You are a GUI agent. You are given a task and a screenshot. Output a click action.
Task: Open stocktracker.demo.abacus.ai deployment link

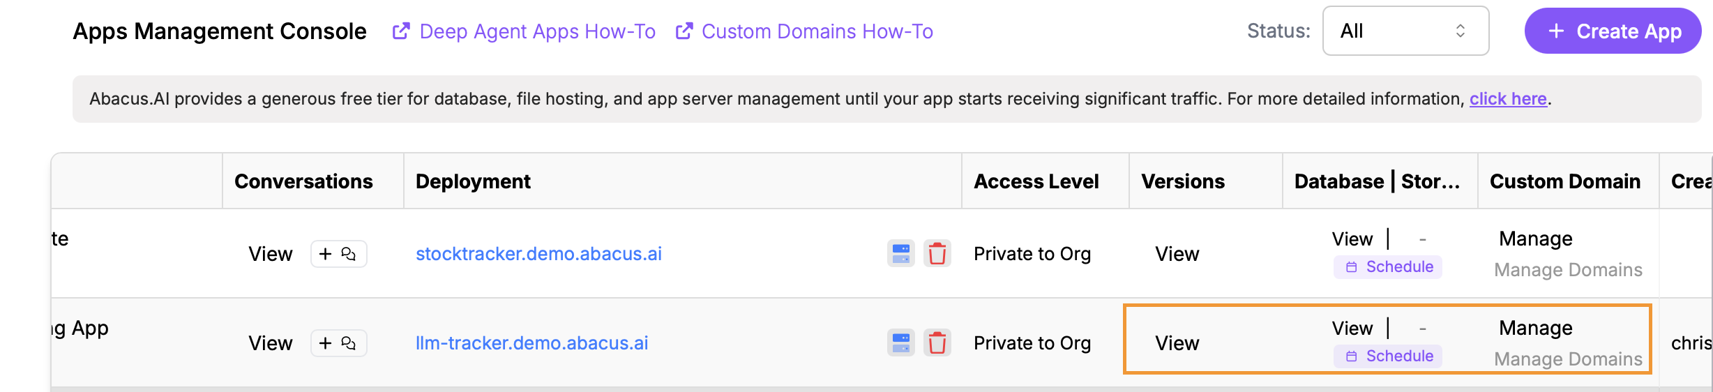(x=538, y=254)
